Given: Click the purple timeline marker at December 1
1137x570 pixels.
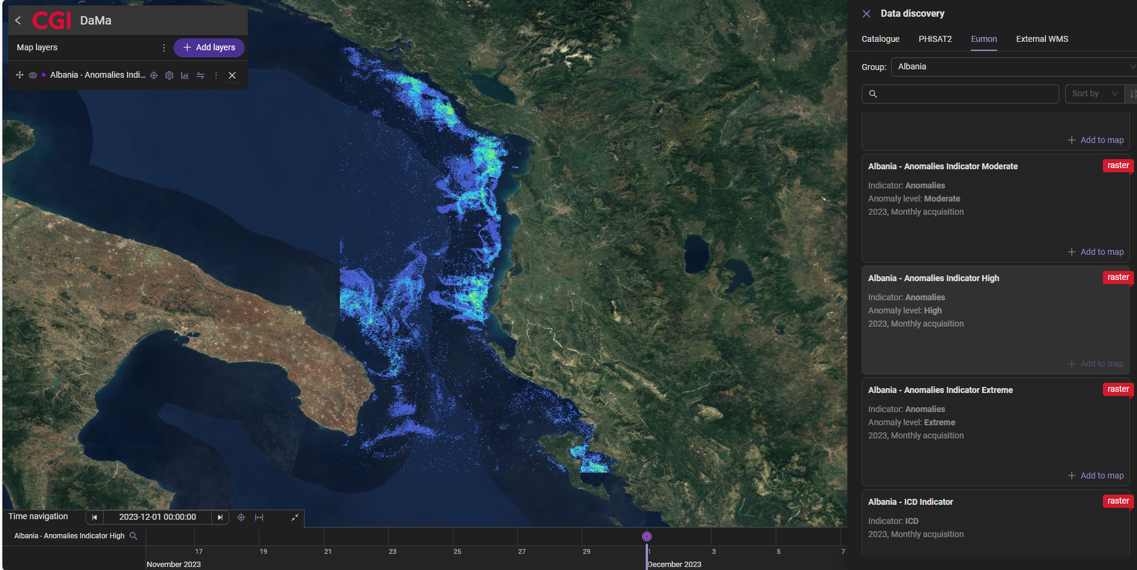Looking at the screenshot, I should click(647, 537).
